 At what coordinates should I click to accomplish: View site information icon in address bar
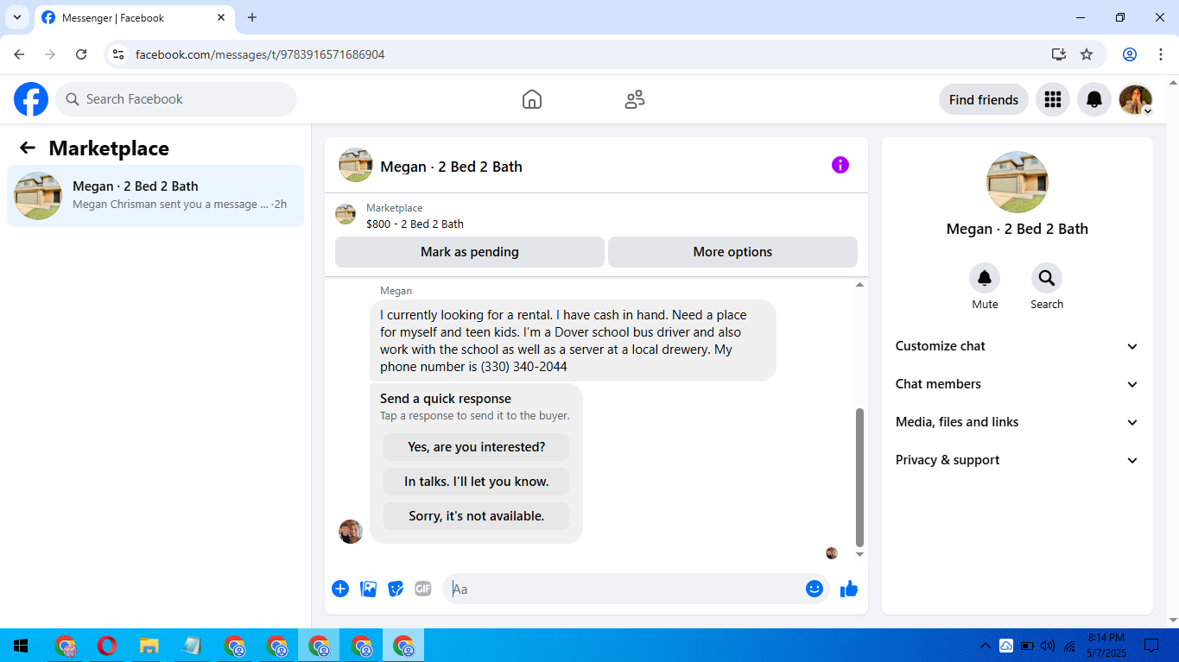tap(119, 54)
